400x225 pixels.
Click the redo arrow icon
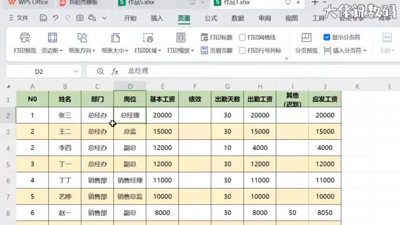[67, 18]
